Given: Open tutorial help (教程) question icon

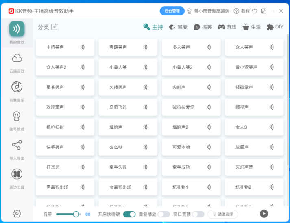Looking at the screenshot, I should pyautogui.click(x=236, y=11).
